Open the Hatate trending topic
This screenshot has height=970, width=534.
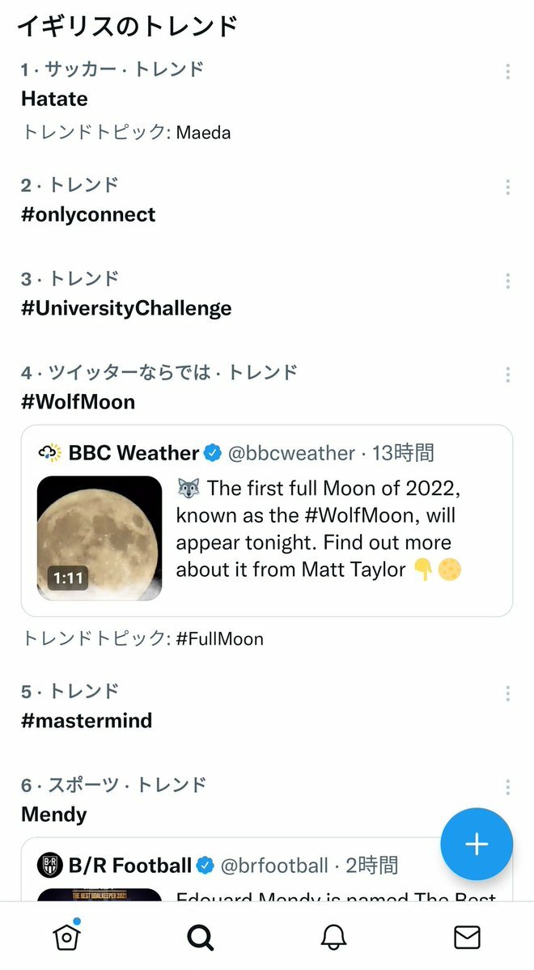click(x=54, y=99)
